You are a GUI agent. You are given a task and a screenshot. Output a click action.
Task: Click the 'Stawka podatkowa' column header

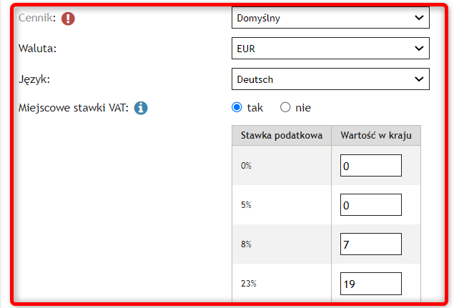click(x=282, y=136)
